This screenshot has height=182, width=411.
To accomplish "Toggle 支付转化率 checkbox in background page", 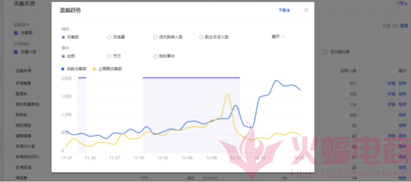I will [325, 52].
